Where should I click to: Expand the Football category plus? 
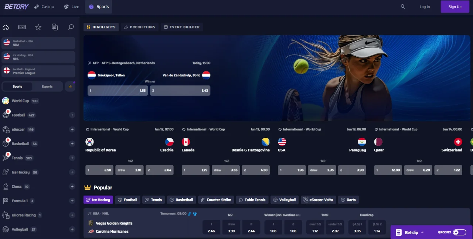tap(72, 115)
